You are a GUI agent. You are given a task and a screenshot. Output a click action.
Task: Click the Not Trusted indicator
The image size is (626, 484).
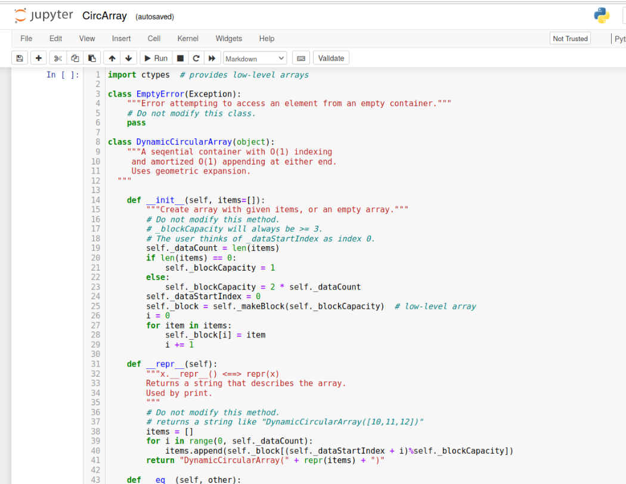(x=569, y=38)
